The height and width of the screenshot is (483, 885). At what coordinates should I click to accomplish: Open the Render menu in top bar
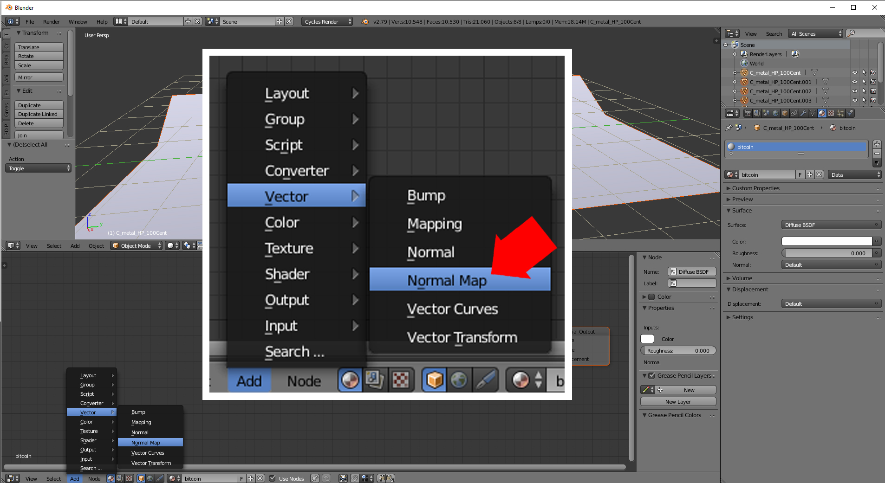coord(51,22)
